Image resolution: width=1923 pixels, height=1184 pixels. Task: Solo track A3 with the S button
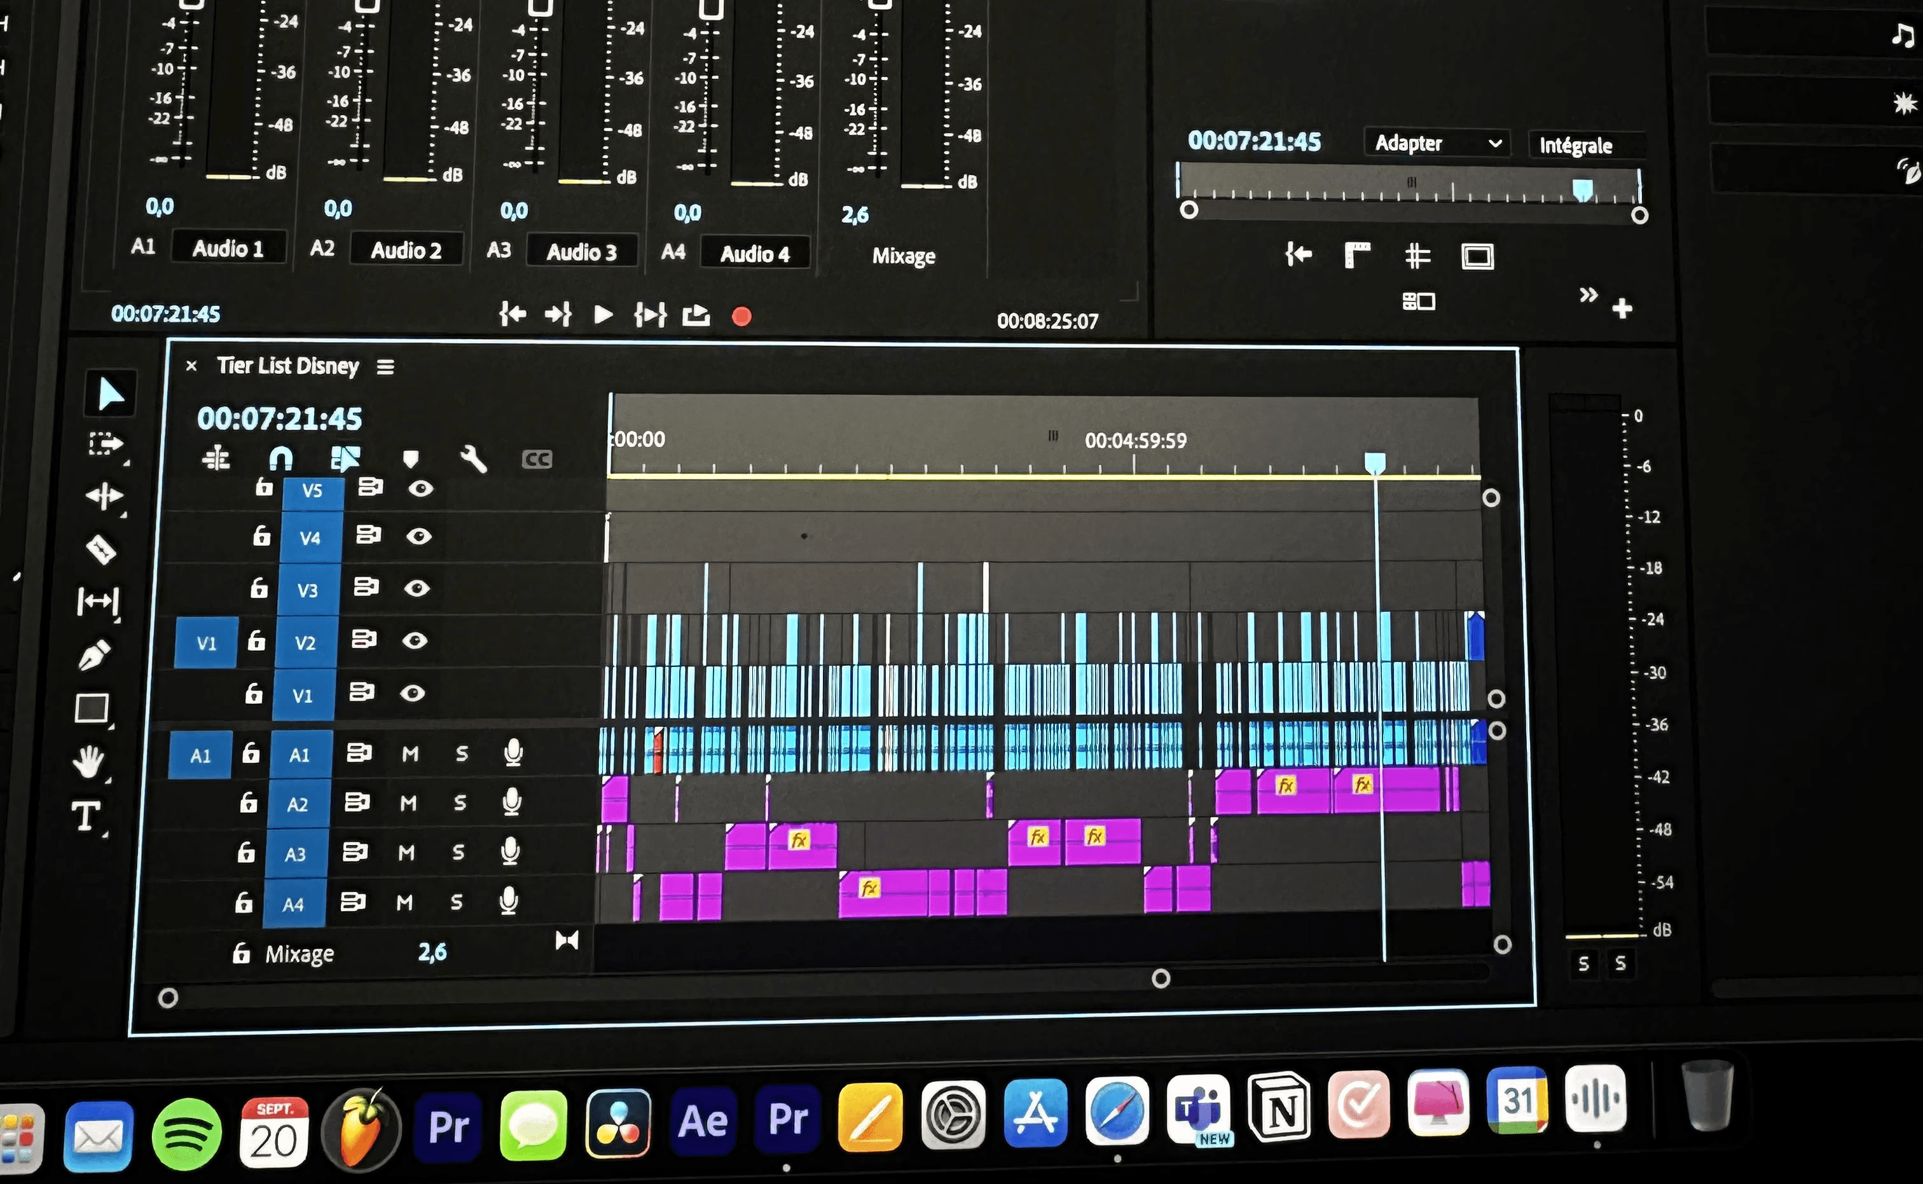click(x=458, y=852)
